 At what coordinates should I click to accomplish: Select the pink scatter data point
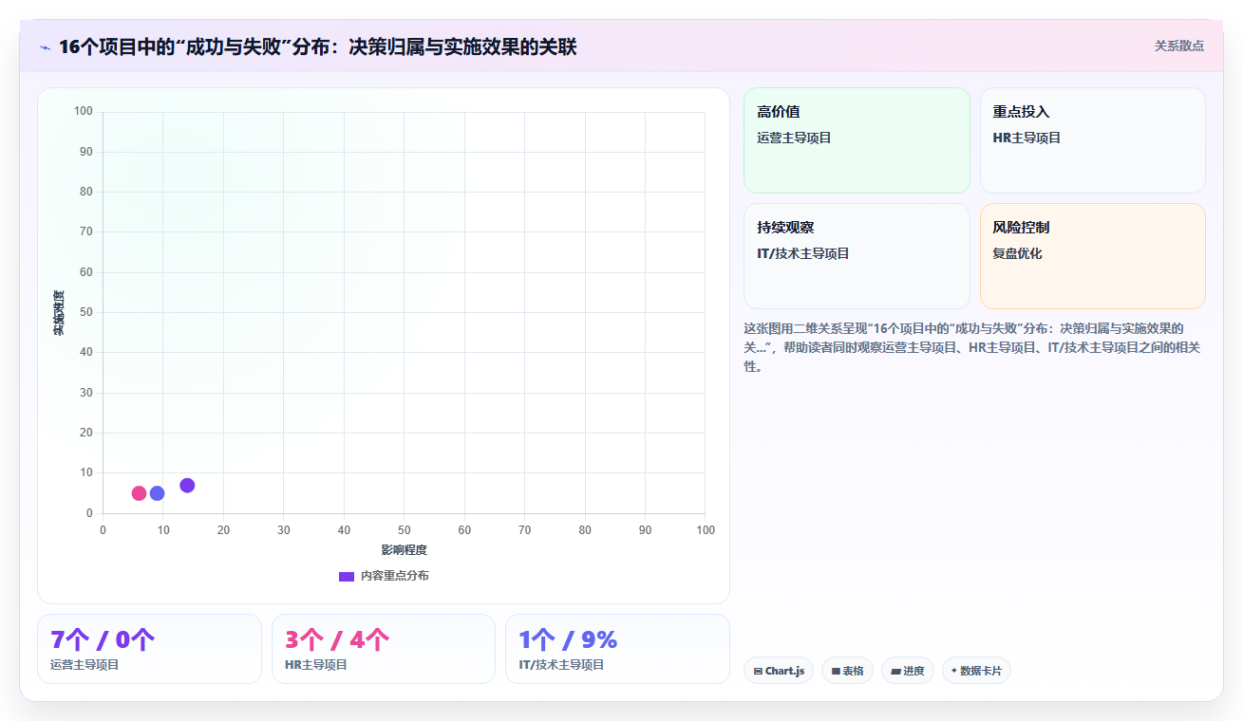click(139, 493)
